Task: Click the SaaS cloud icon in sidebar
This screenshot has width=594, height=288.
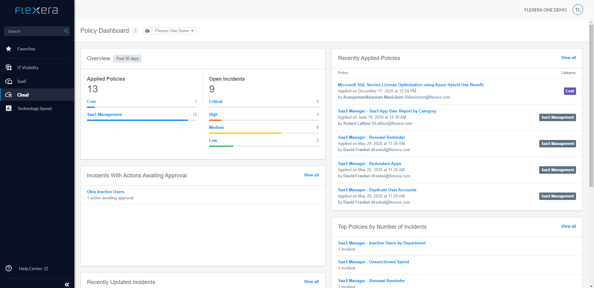Action: (9, 81)
